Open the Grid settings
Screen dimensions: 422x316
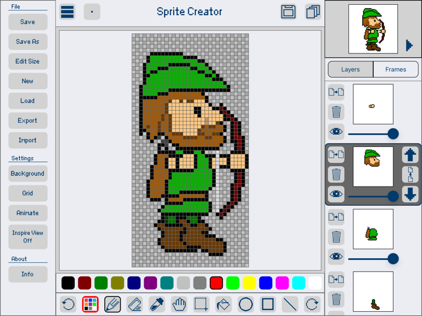[28, 193]
